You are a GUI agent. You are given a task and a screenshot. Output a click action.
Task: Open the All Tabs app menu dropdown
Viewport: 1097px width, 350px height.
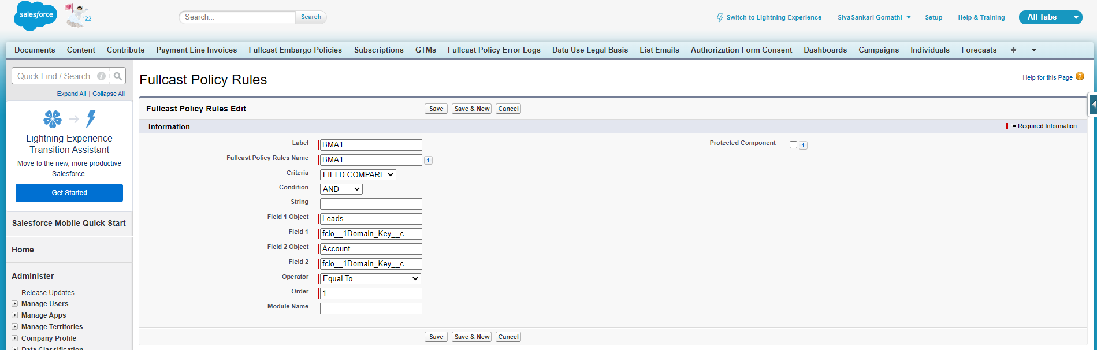[1050, 17]
